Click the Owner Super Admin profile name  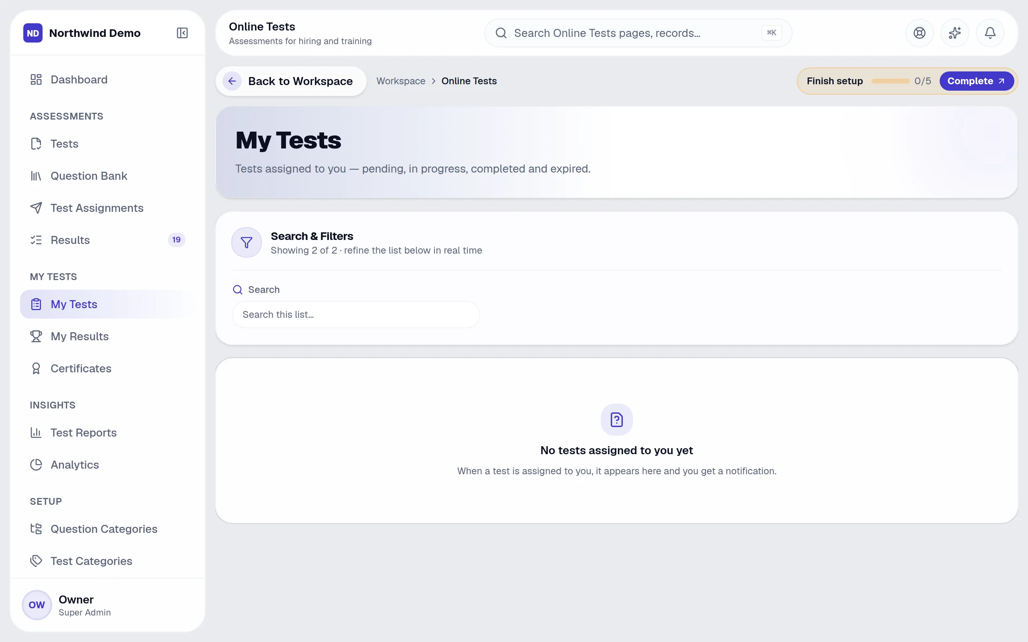[85, 605]
